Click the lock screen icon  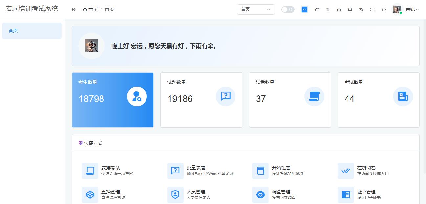point(339,10)
